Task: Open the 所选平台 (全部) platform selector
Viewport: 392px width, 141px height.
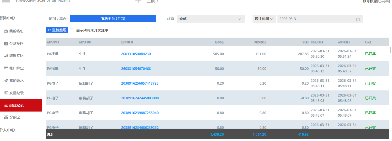Action: pos(113,19)
